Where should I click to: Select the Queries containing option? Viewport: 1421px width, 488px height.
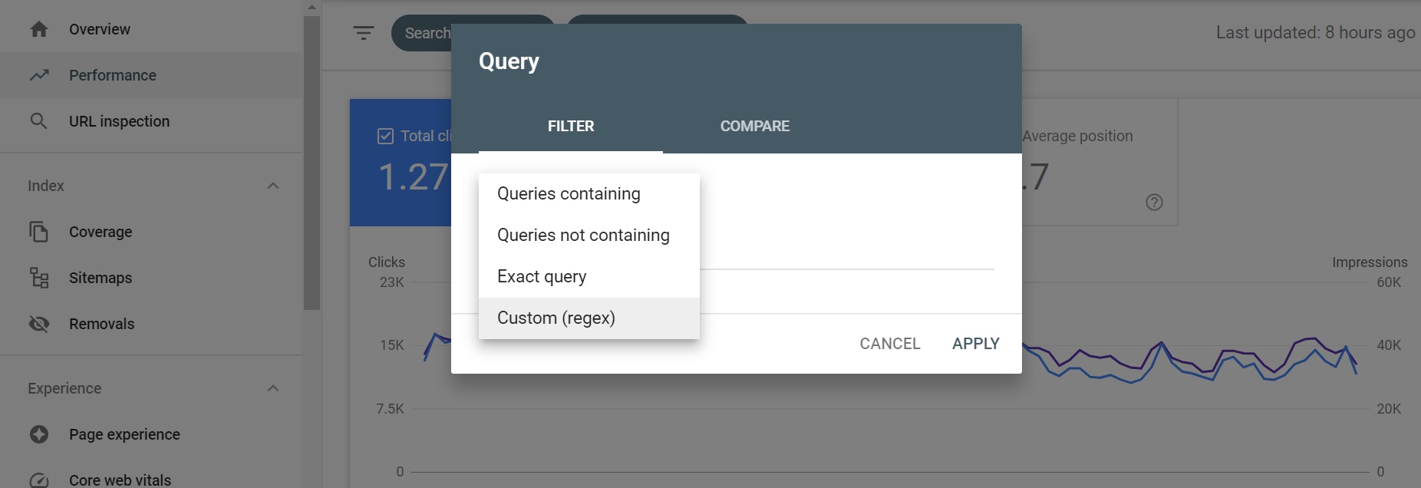(x=589, y=194)
